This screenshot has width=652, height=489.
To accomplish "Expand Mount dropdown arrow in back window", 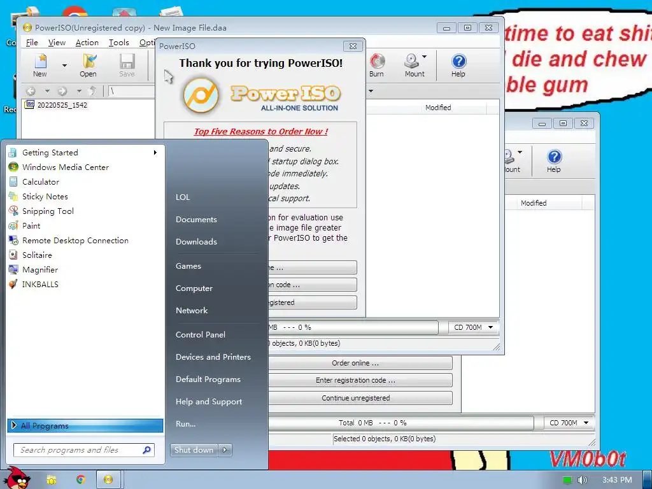I will pos(520,152).
